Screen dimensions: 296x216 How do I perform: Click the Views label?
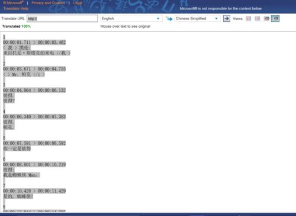coord(237,18)
